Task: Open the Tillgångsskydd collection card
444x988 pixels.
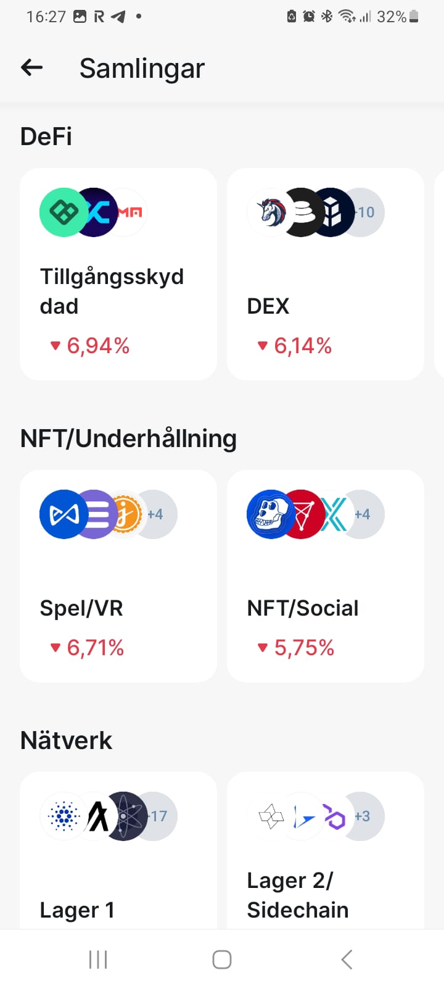Action: click(x=118, y=290)
